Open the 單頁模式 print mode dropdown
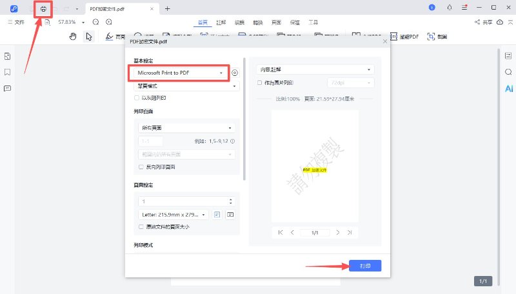The height and width of the screenshot is (294, 516). [186, 86]
